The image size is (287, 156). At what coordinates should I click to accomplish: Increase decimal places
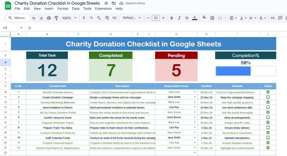(107, 18)
